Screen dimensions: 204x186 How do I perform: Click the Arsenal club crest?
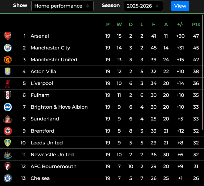(8, 36)
